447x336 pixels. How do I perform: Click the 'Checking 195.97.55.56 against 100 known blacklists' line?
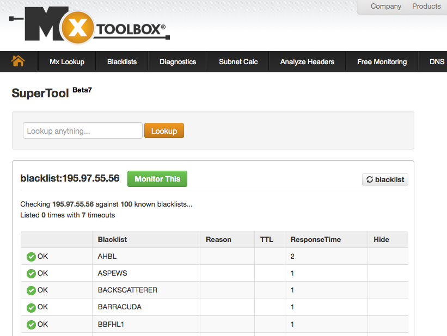tap(106, 204)
